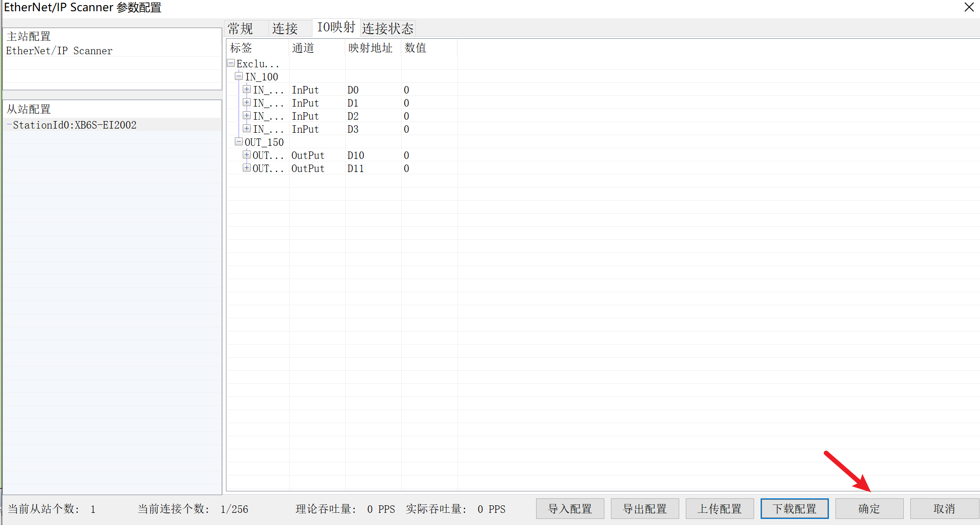Click the 数值 column header
Viewport: 980px width, 525px height.
pyautogui.click(x=429, y=48)
